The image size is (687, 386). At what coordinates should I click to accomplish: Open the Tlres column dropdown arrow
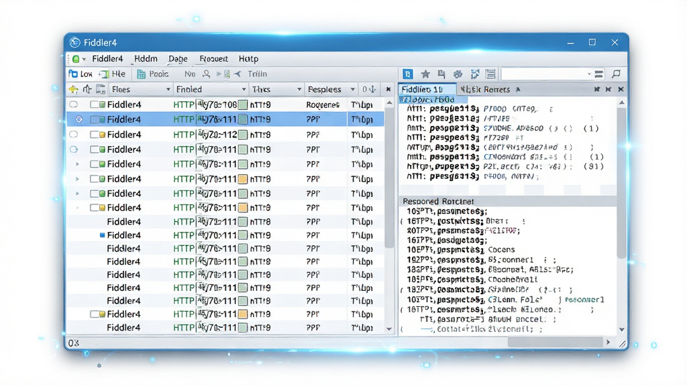299,89
